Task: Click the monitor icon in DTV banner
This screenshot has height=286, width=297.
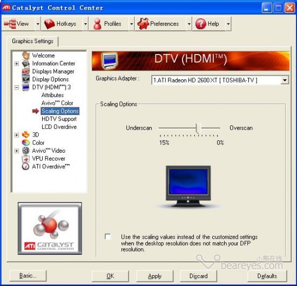Action: click(x=109, y=61)
